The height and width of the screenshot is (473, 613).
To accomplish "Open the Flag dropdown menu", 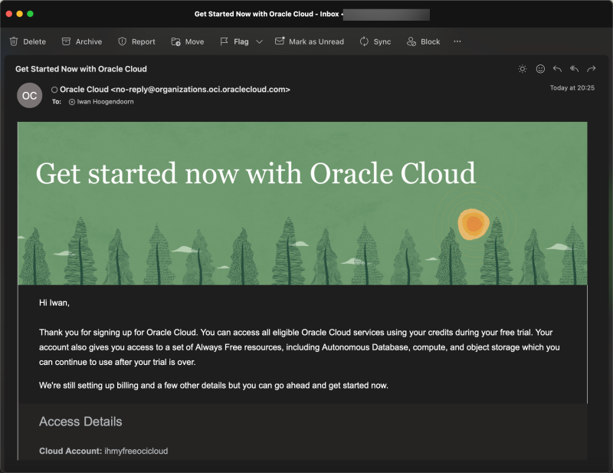I will [x=259, y=41].
